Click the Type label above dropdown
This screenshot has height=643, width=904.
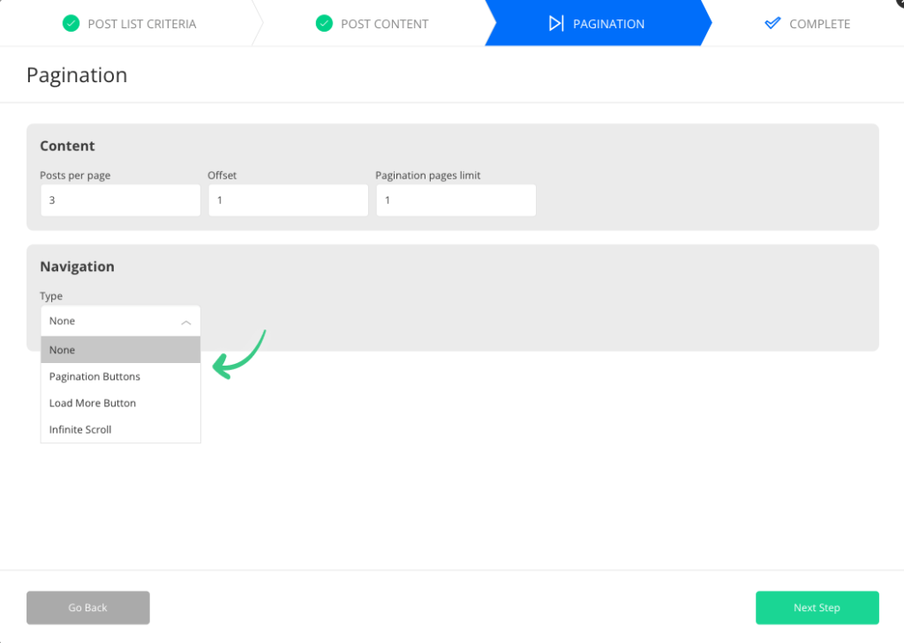pos(50,296)
